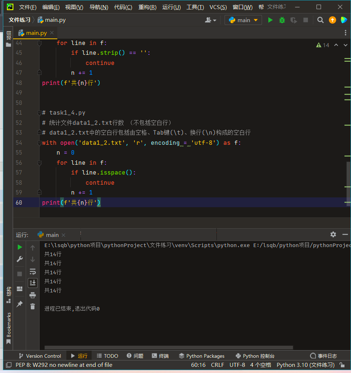Open the 编辑(E) menu
The image size is (351, 373).
(x=51, y=7)
